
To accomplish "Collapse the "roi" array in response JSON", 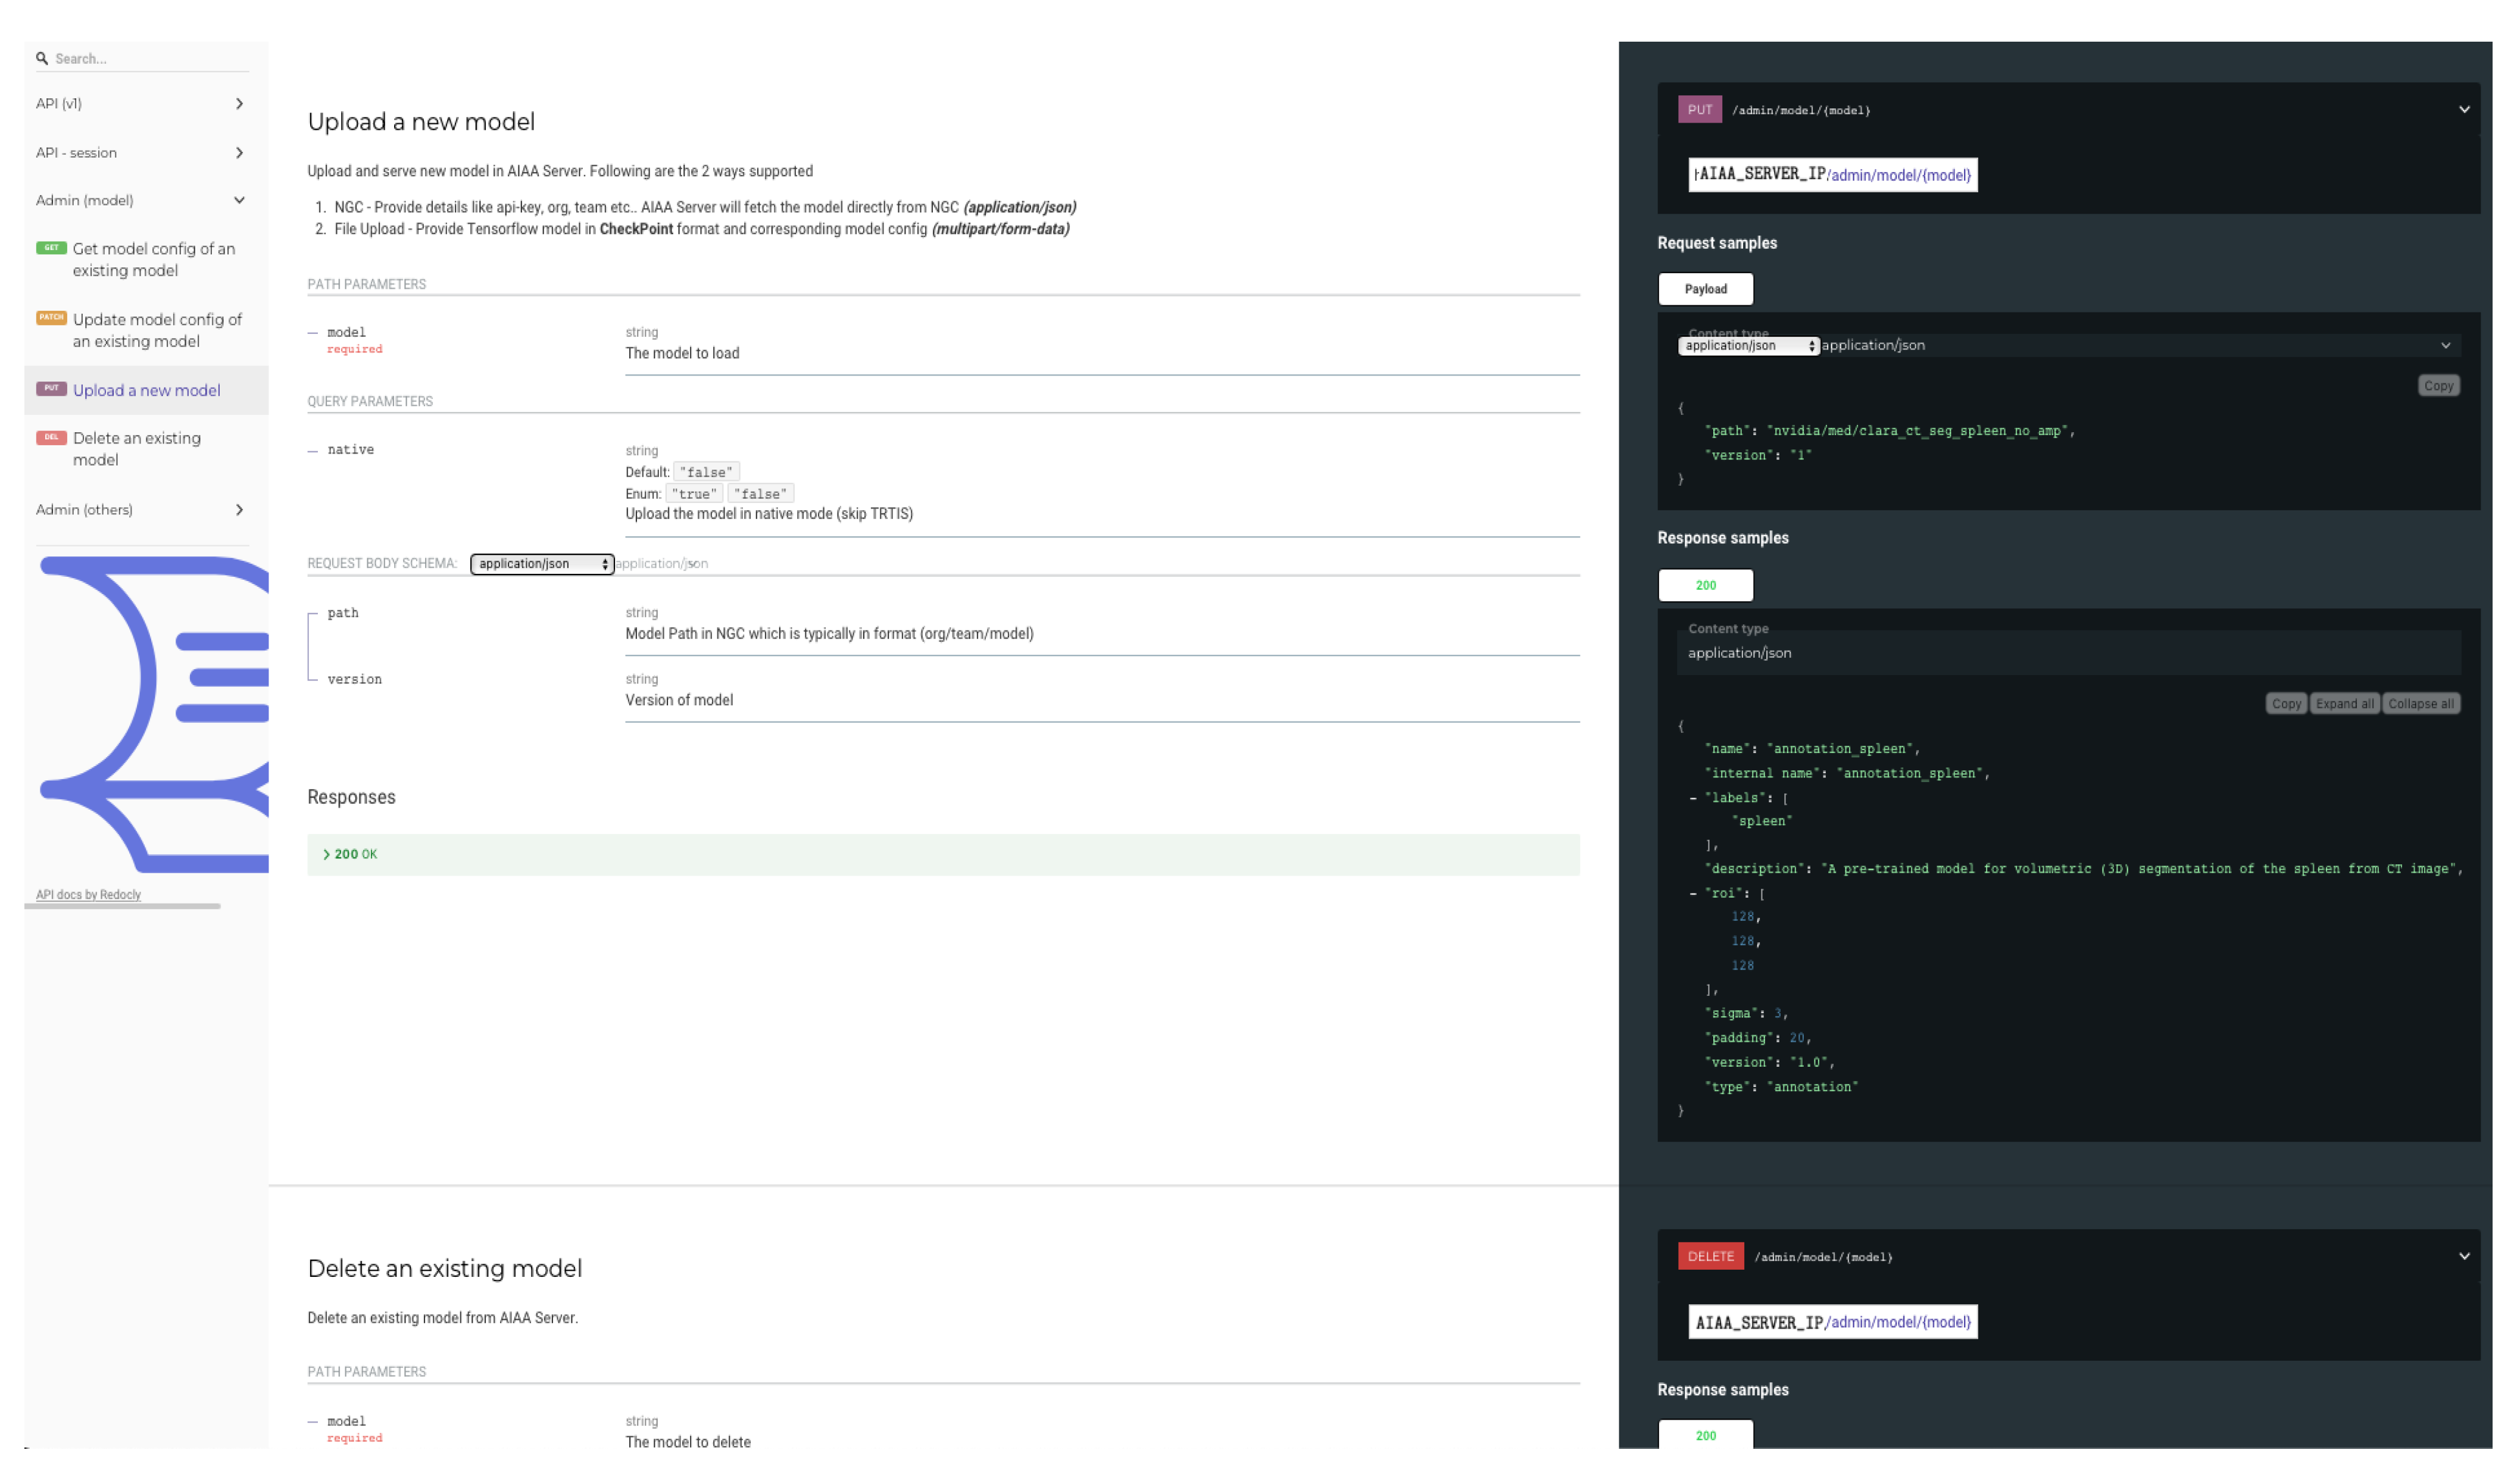I will [x=1693, y=894].
